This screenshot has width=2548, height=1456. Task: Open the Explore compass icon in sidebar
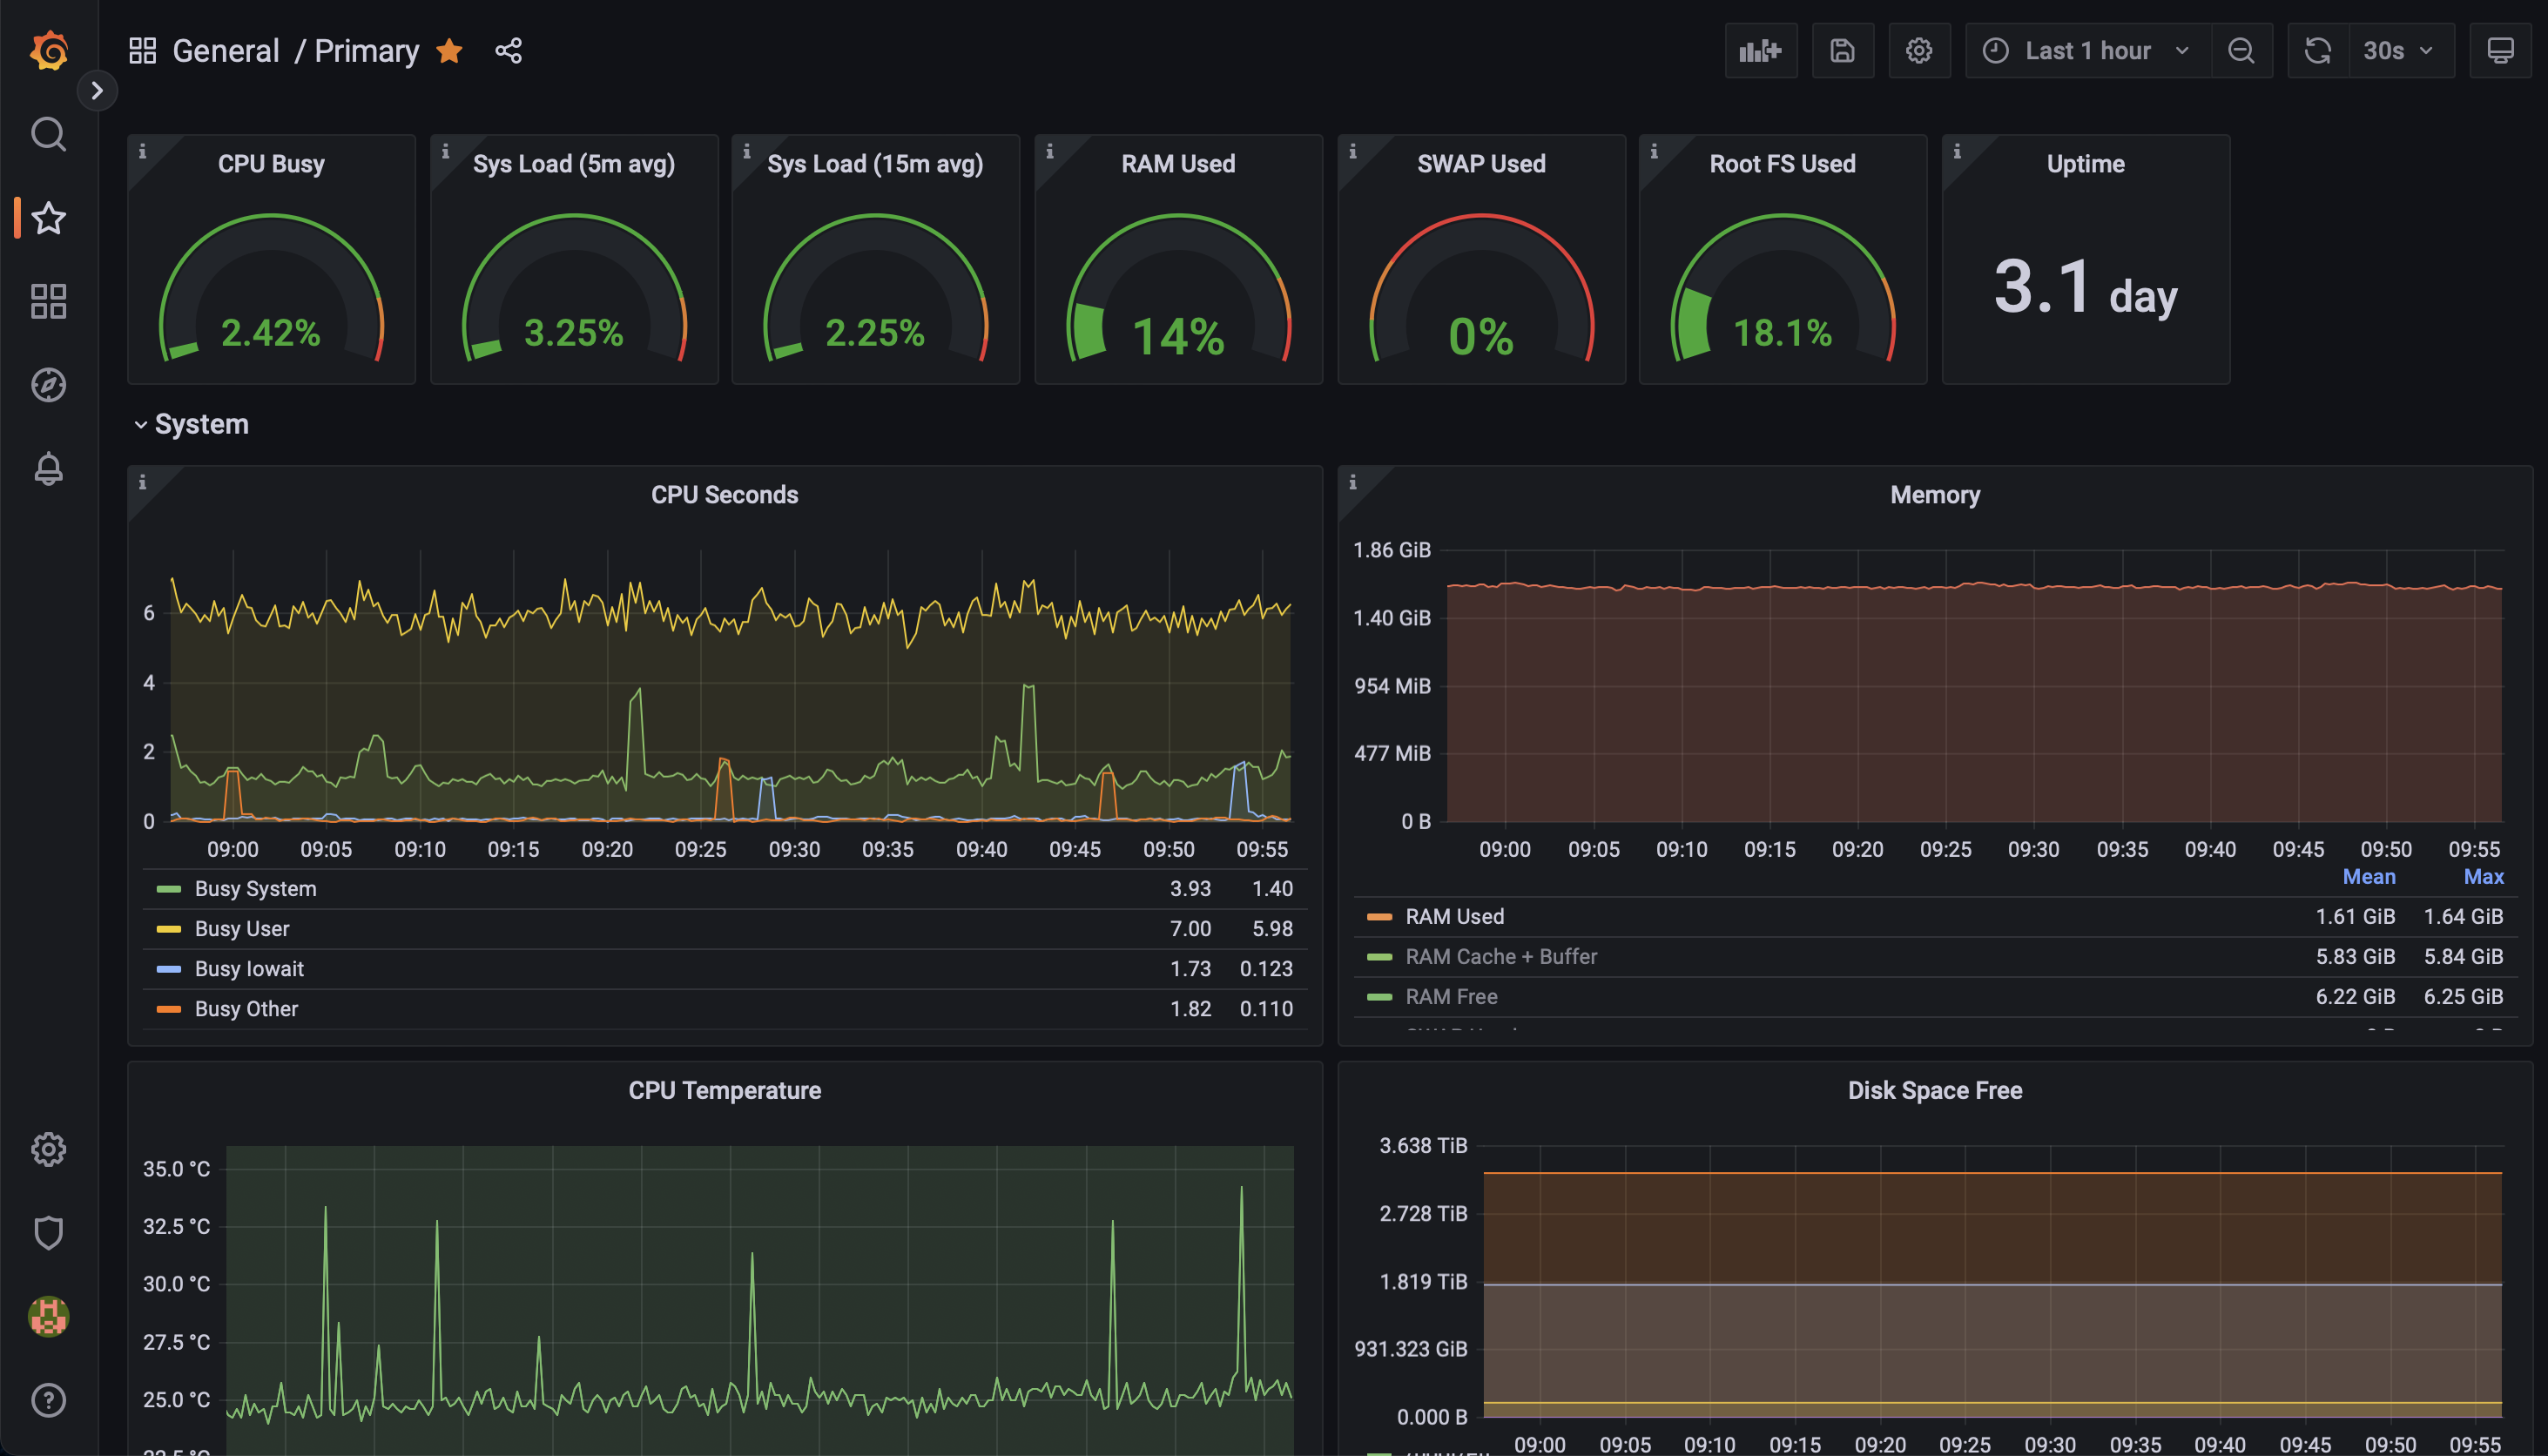(48, 385)
